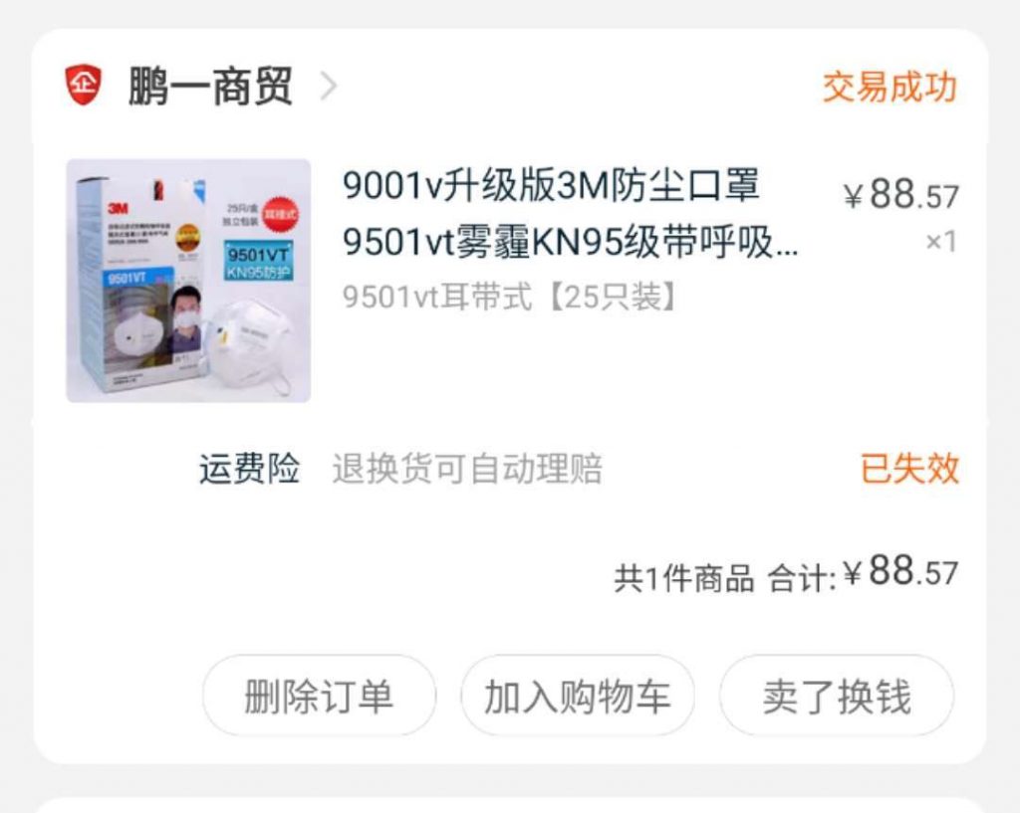This screenshot has height=813, width=1020.
Task: Delete order with 删除订单 button
Action: pyautogui.click(x=319, y=696)
